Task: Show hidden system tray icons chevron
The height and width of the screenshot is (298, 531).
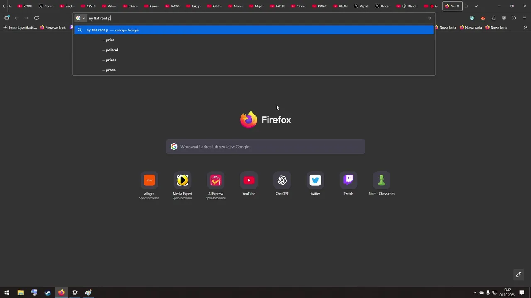Action: pyautogui.click(x=475, y=293)
